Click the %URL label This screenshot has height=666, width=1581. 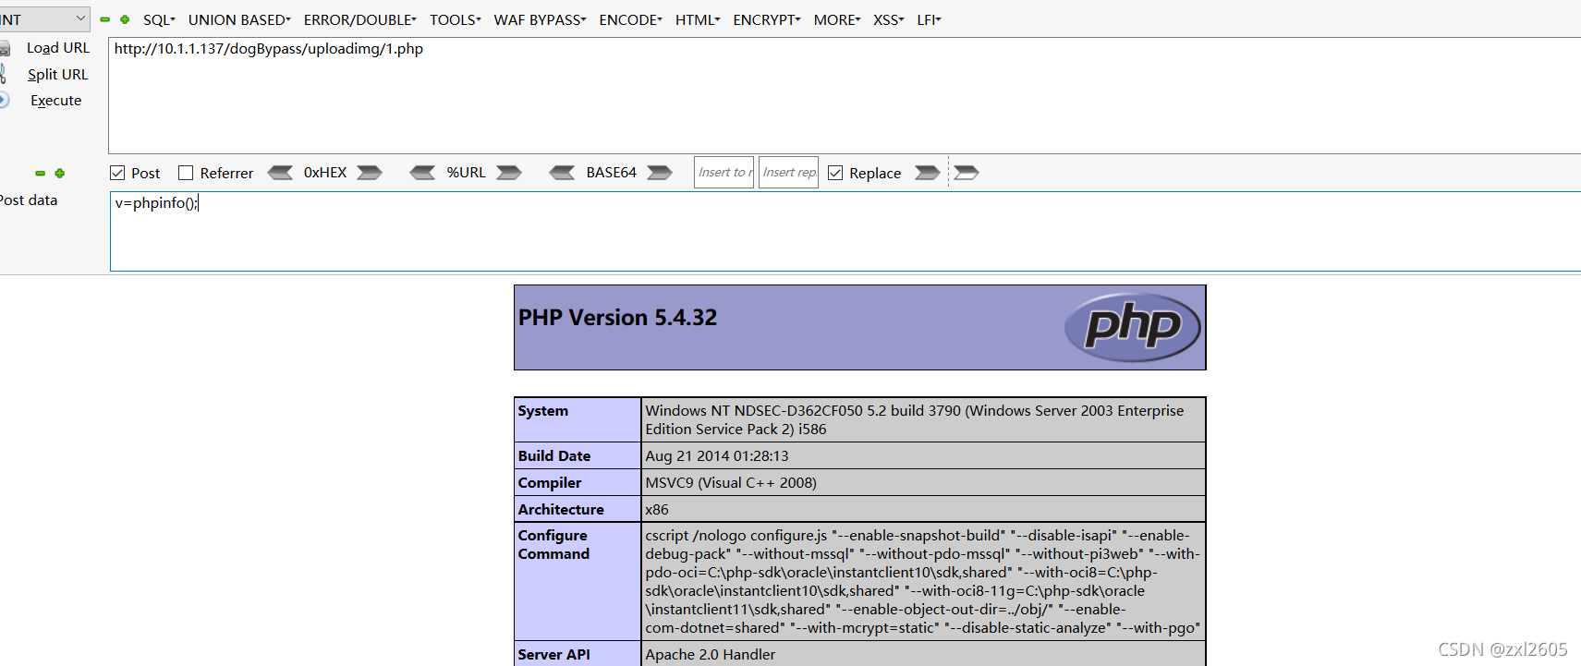coord(466,173)
